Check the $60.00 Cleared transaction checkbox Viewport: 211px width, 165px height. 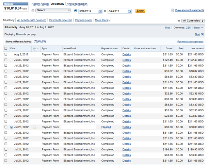(x=6, y=127)
